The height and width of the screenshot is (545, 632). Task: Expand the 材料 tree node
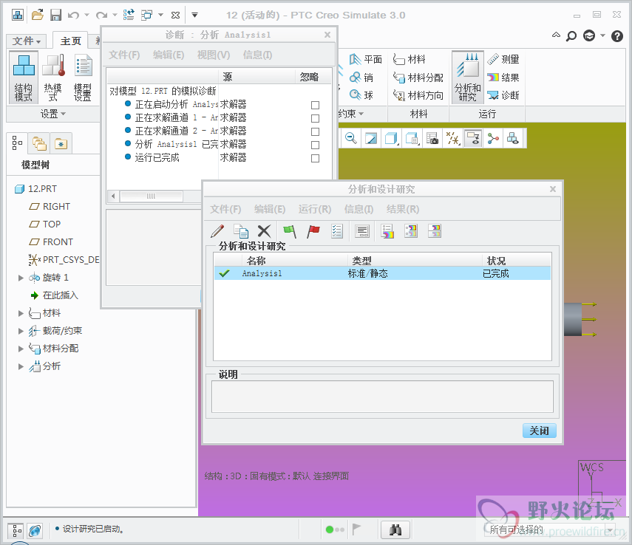coord(21,313)
